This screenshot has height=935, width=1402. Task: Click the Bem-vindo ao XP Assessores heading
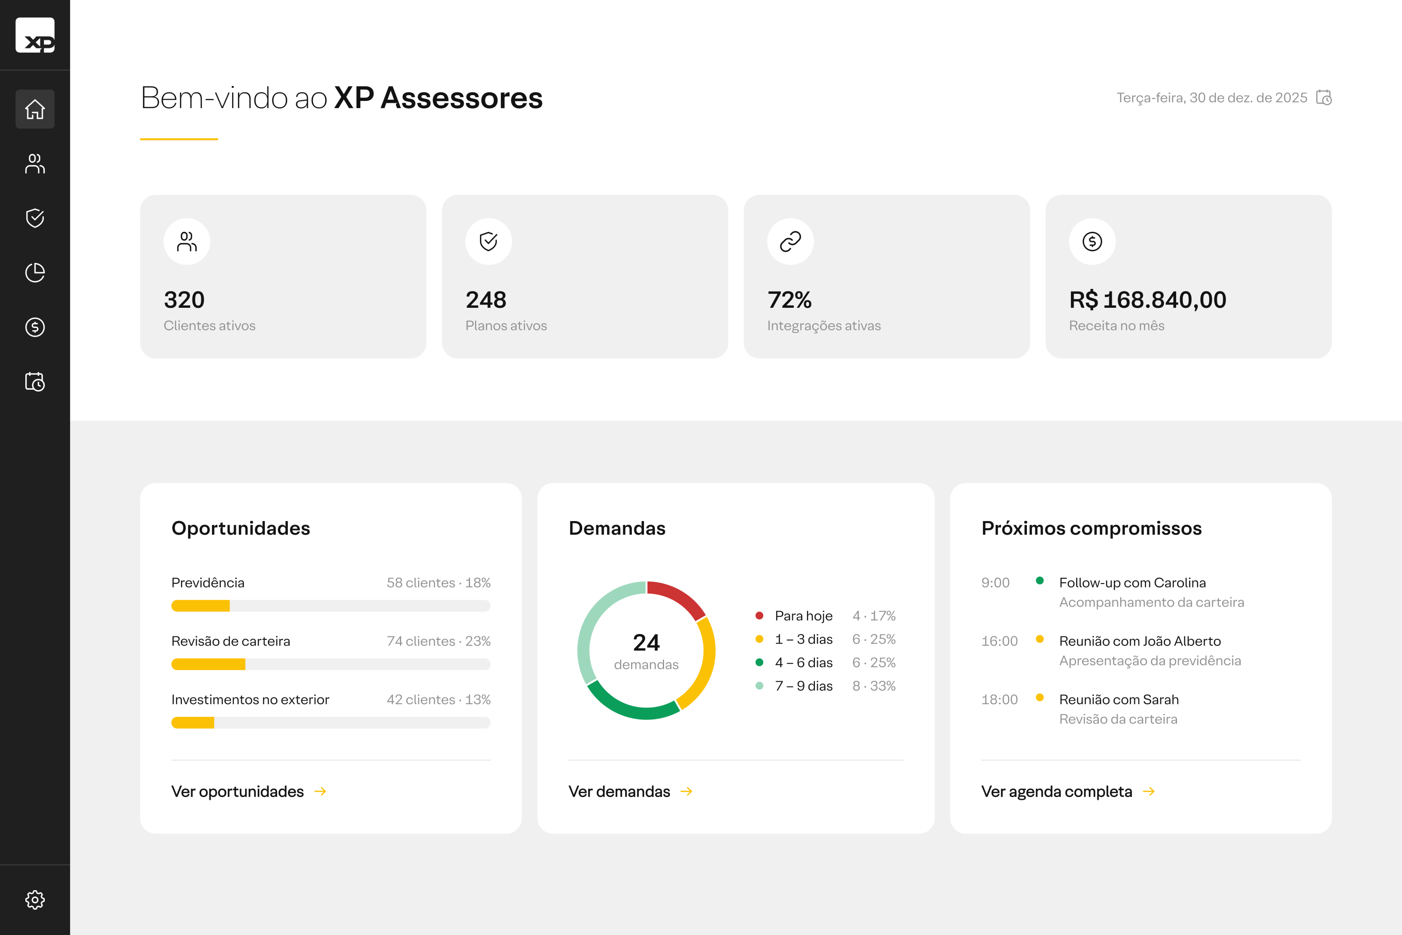tap(342, 98)
